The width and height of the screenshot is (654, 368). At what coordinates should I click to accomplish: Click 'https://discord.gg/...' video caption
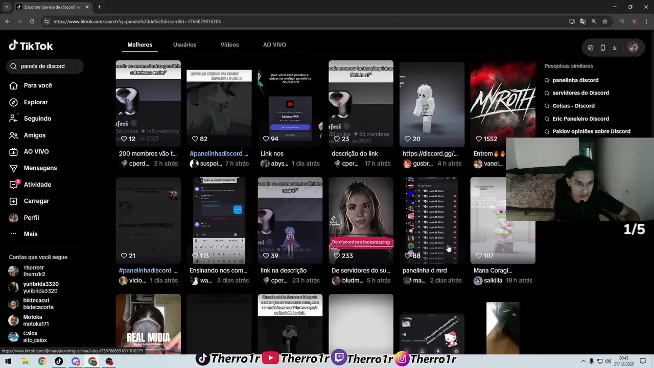point(430,154)
